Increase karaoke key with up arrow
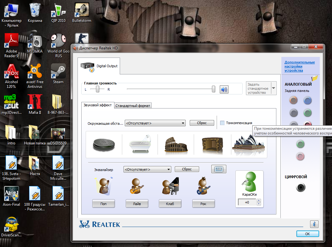The height and width of the screenshot is (247, 332). coord(259,201)
